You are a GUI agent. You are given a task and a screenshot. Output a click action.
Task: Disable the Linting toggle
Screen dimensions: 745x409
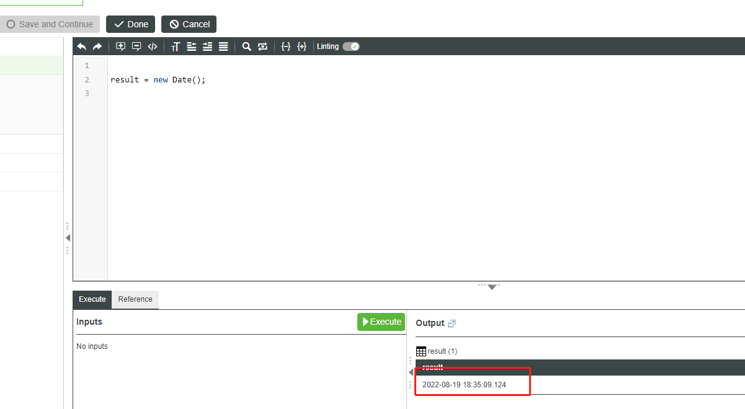coord(352,46)
